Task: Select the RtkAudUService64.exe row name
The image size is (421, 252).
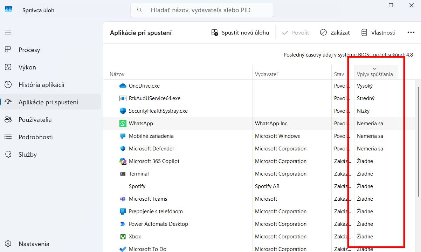Action: (x=154, y=98)
